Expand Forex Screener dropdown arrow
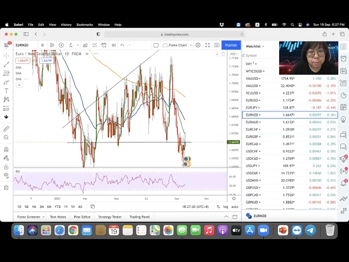The height and width of the screenshot is (262, 349). (x=43, y=217)
